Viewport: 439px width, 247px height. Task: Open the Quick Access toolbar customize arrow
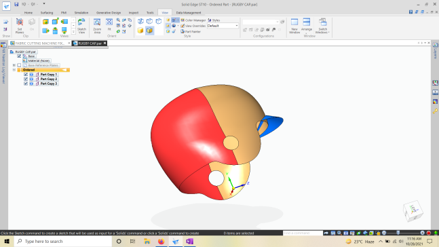[44, 4]
